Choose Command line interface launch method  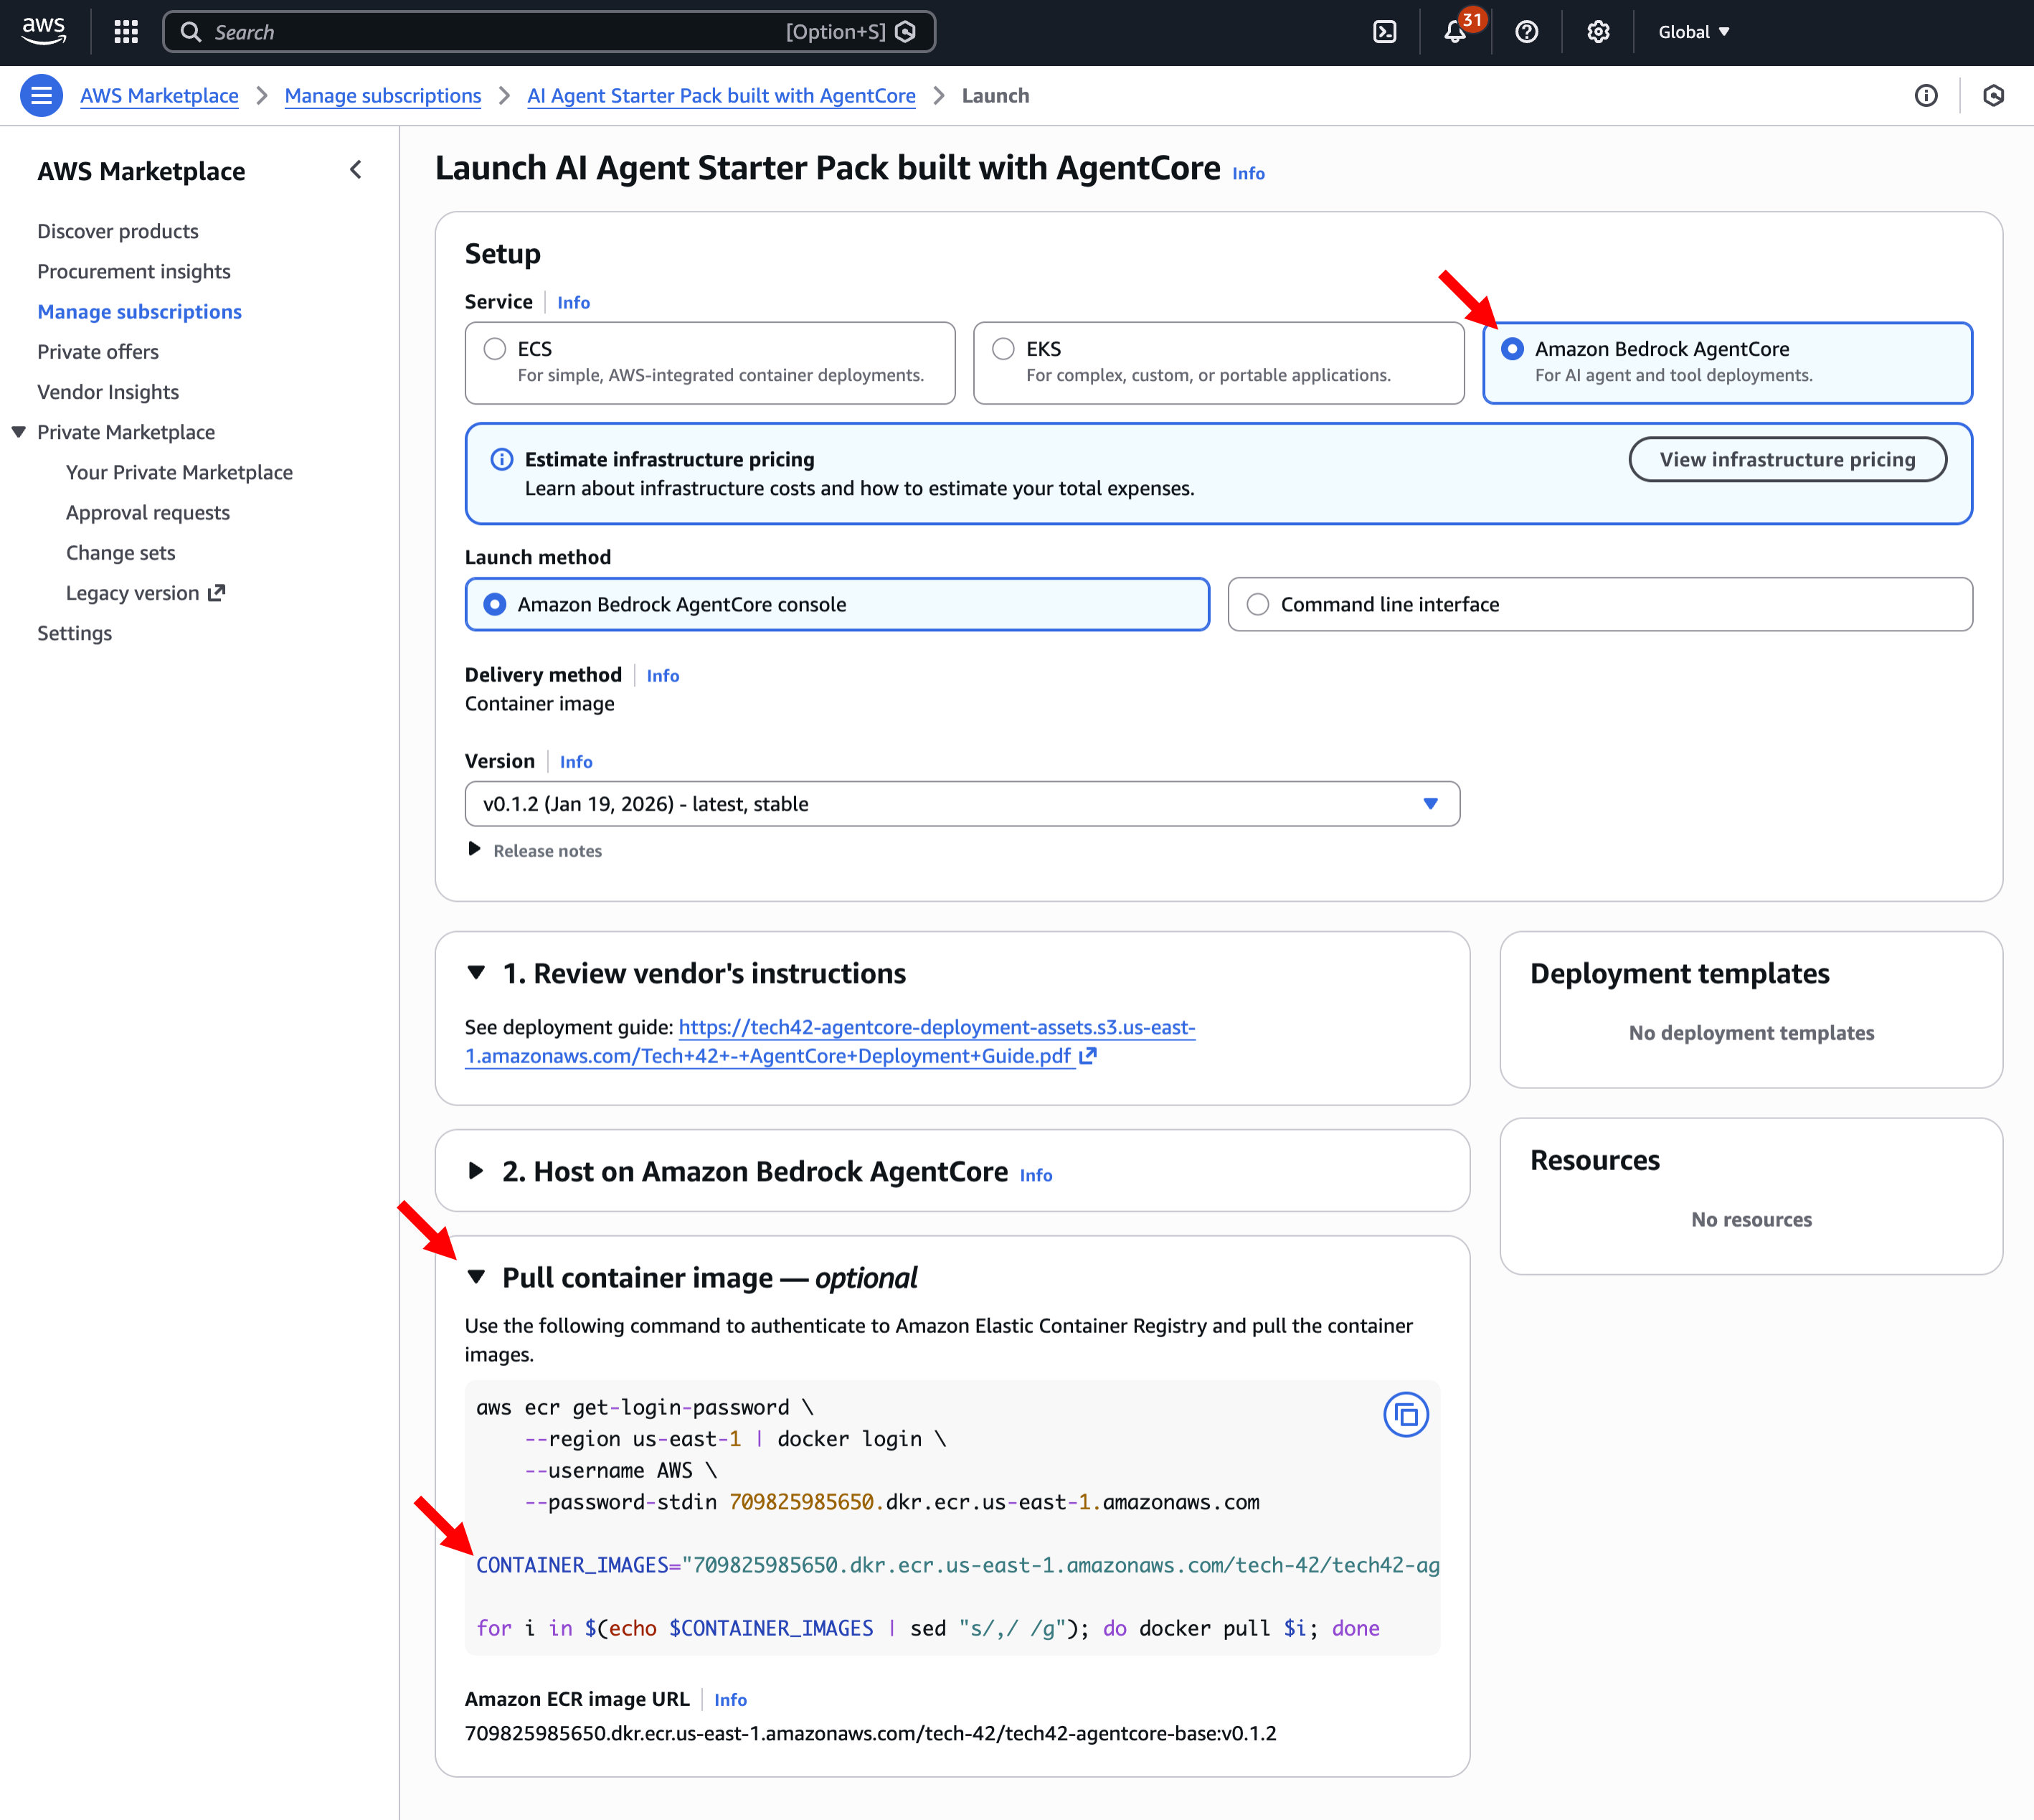pyautogui.click(x=1257, y=604)
